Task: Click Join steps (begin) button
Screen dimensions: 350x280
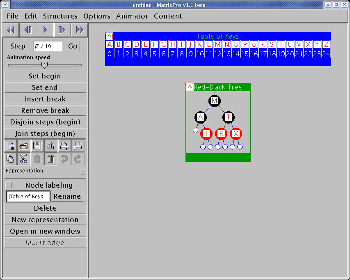Action: point(45,133)
